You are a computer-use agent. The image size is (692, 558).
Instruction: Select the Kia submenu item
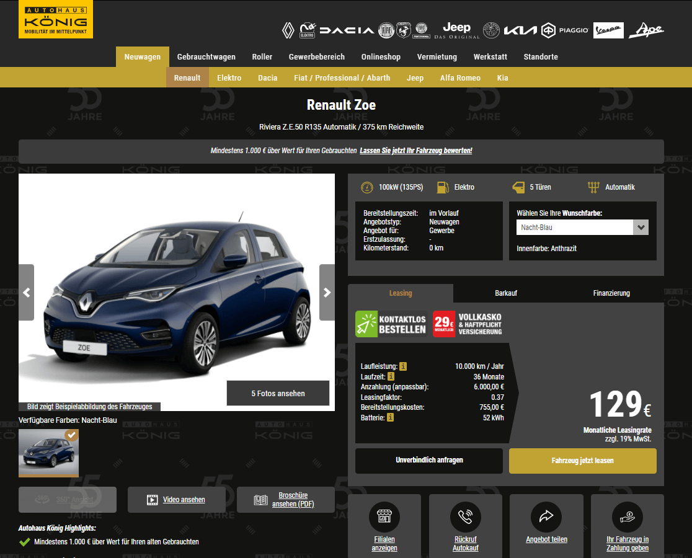pyautogui.click(x=503, y=77)
